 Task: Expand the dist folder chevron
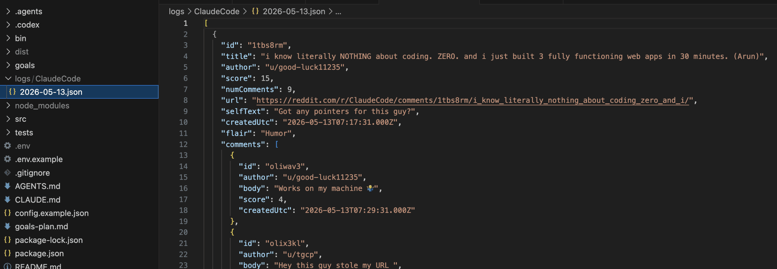point(8,52)
